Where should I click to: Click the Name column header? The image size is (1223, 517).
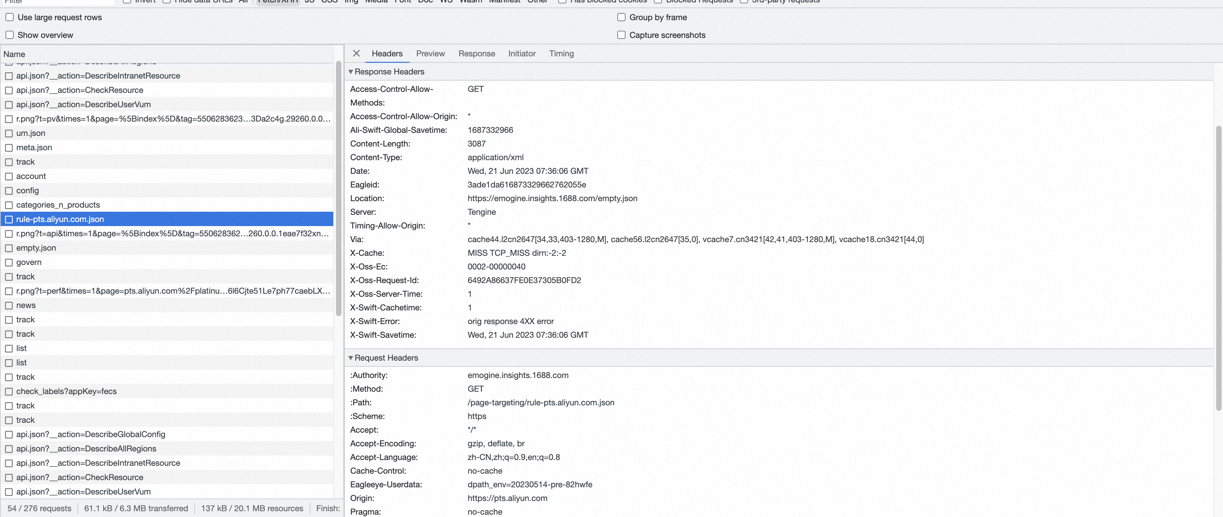pyautogui.click(x=14, y=54)
